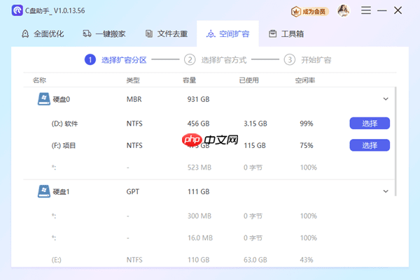Click the 111 GB capacity value
420x280 pixels.
(x=199, y=191)
